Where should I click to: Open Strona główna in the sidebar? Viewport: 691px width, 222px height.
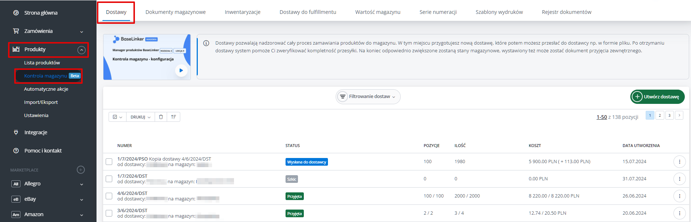[x=41, y=13]
